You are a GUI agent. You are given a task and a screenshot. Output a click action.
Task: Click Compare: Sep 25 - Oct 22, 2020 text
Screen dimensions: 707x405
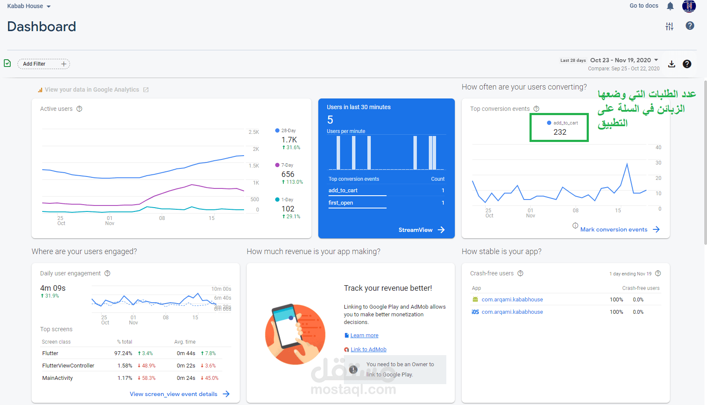click(x=623, y=69)
